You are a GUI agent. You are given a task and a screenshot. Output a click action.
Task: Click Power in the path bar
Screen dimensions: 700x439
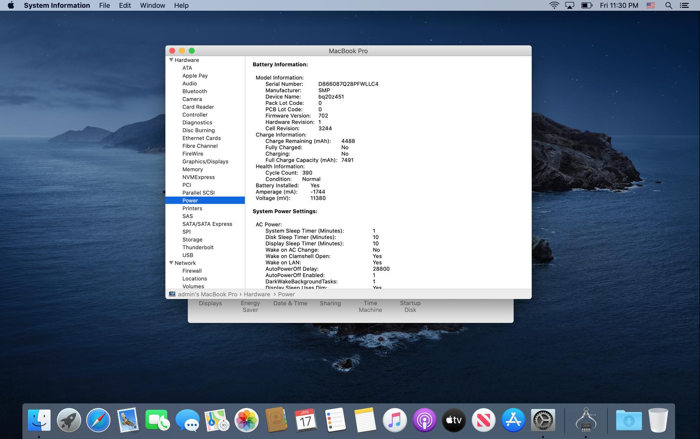pyautogui.click(x=286, y=294)
